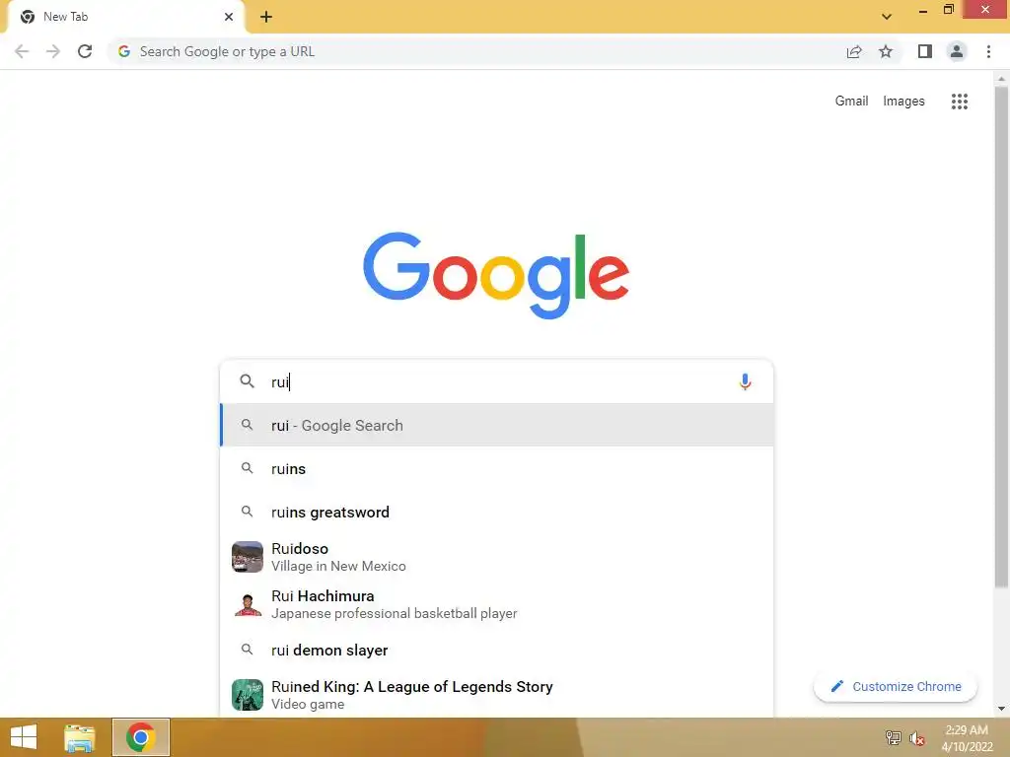Close the New Tab tab
The width and height of the screenshot is (1010, 757).
229,17
